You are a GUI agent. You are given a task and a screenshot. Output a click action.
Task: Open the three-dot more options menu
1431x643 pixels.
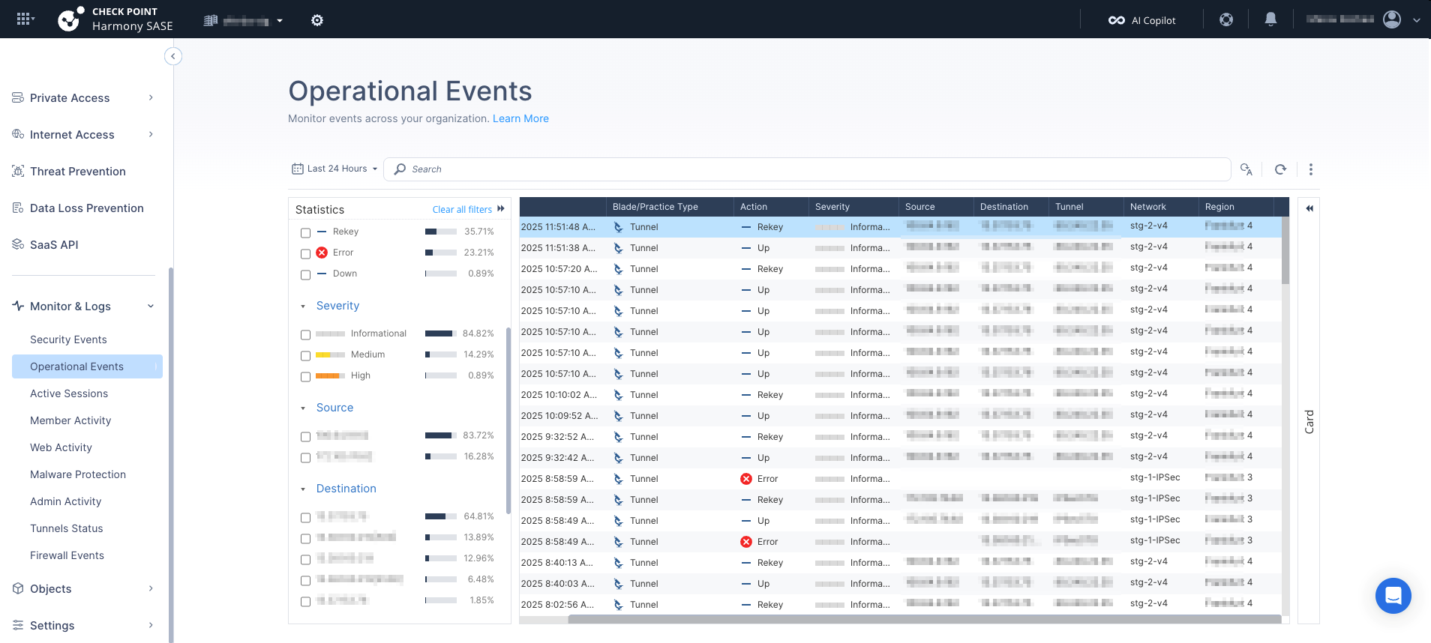click(1310, 169)
